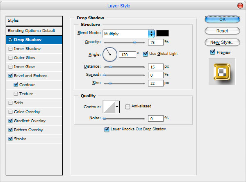Enable the Texture checkbox
This screenshot has height=182, width=246.
[16, 94]
